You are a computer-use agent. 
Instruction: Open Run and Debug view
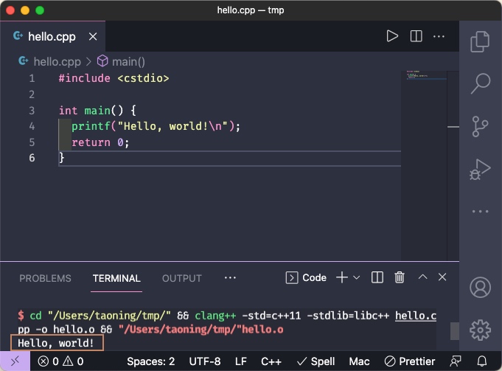(480, 170)
